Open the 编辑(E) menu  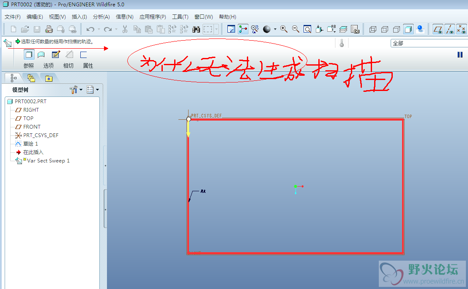(35, 17)
